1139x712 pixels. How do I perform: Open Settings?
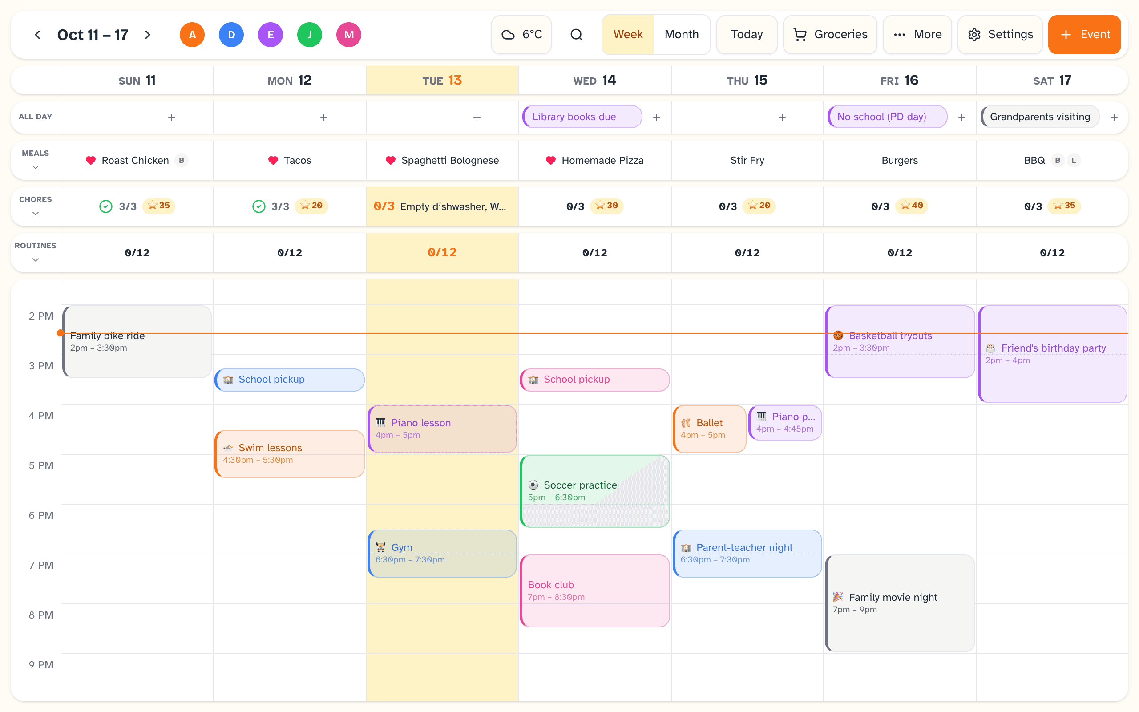pyautogui.click(x=1000, y=34)
